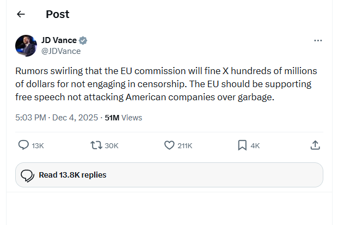Click the 211K likes count

coord(185,145)
